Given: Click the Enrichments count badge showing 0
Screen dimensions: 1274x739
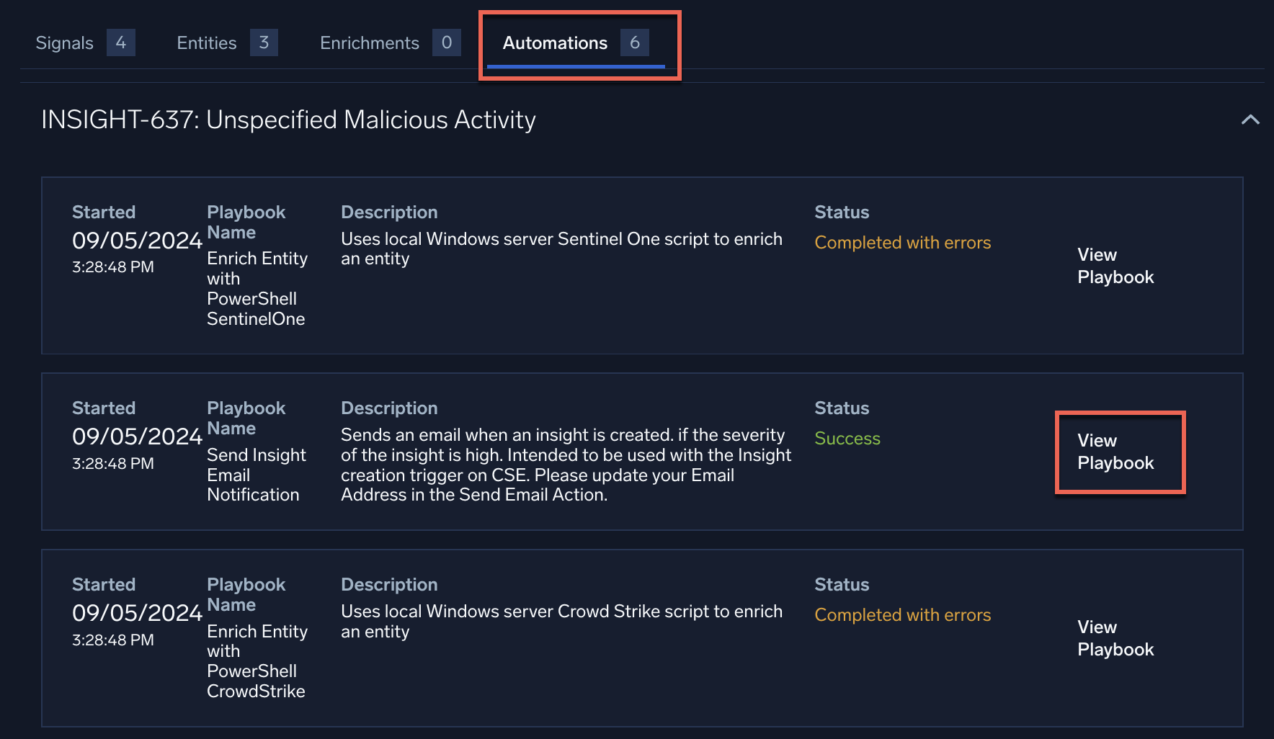Looking at the screenshot, I should [447, 42].
